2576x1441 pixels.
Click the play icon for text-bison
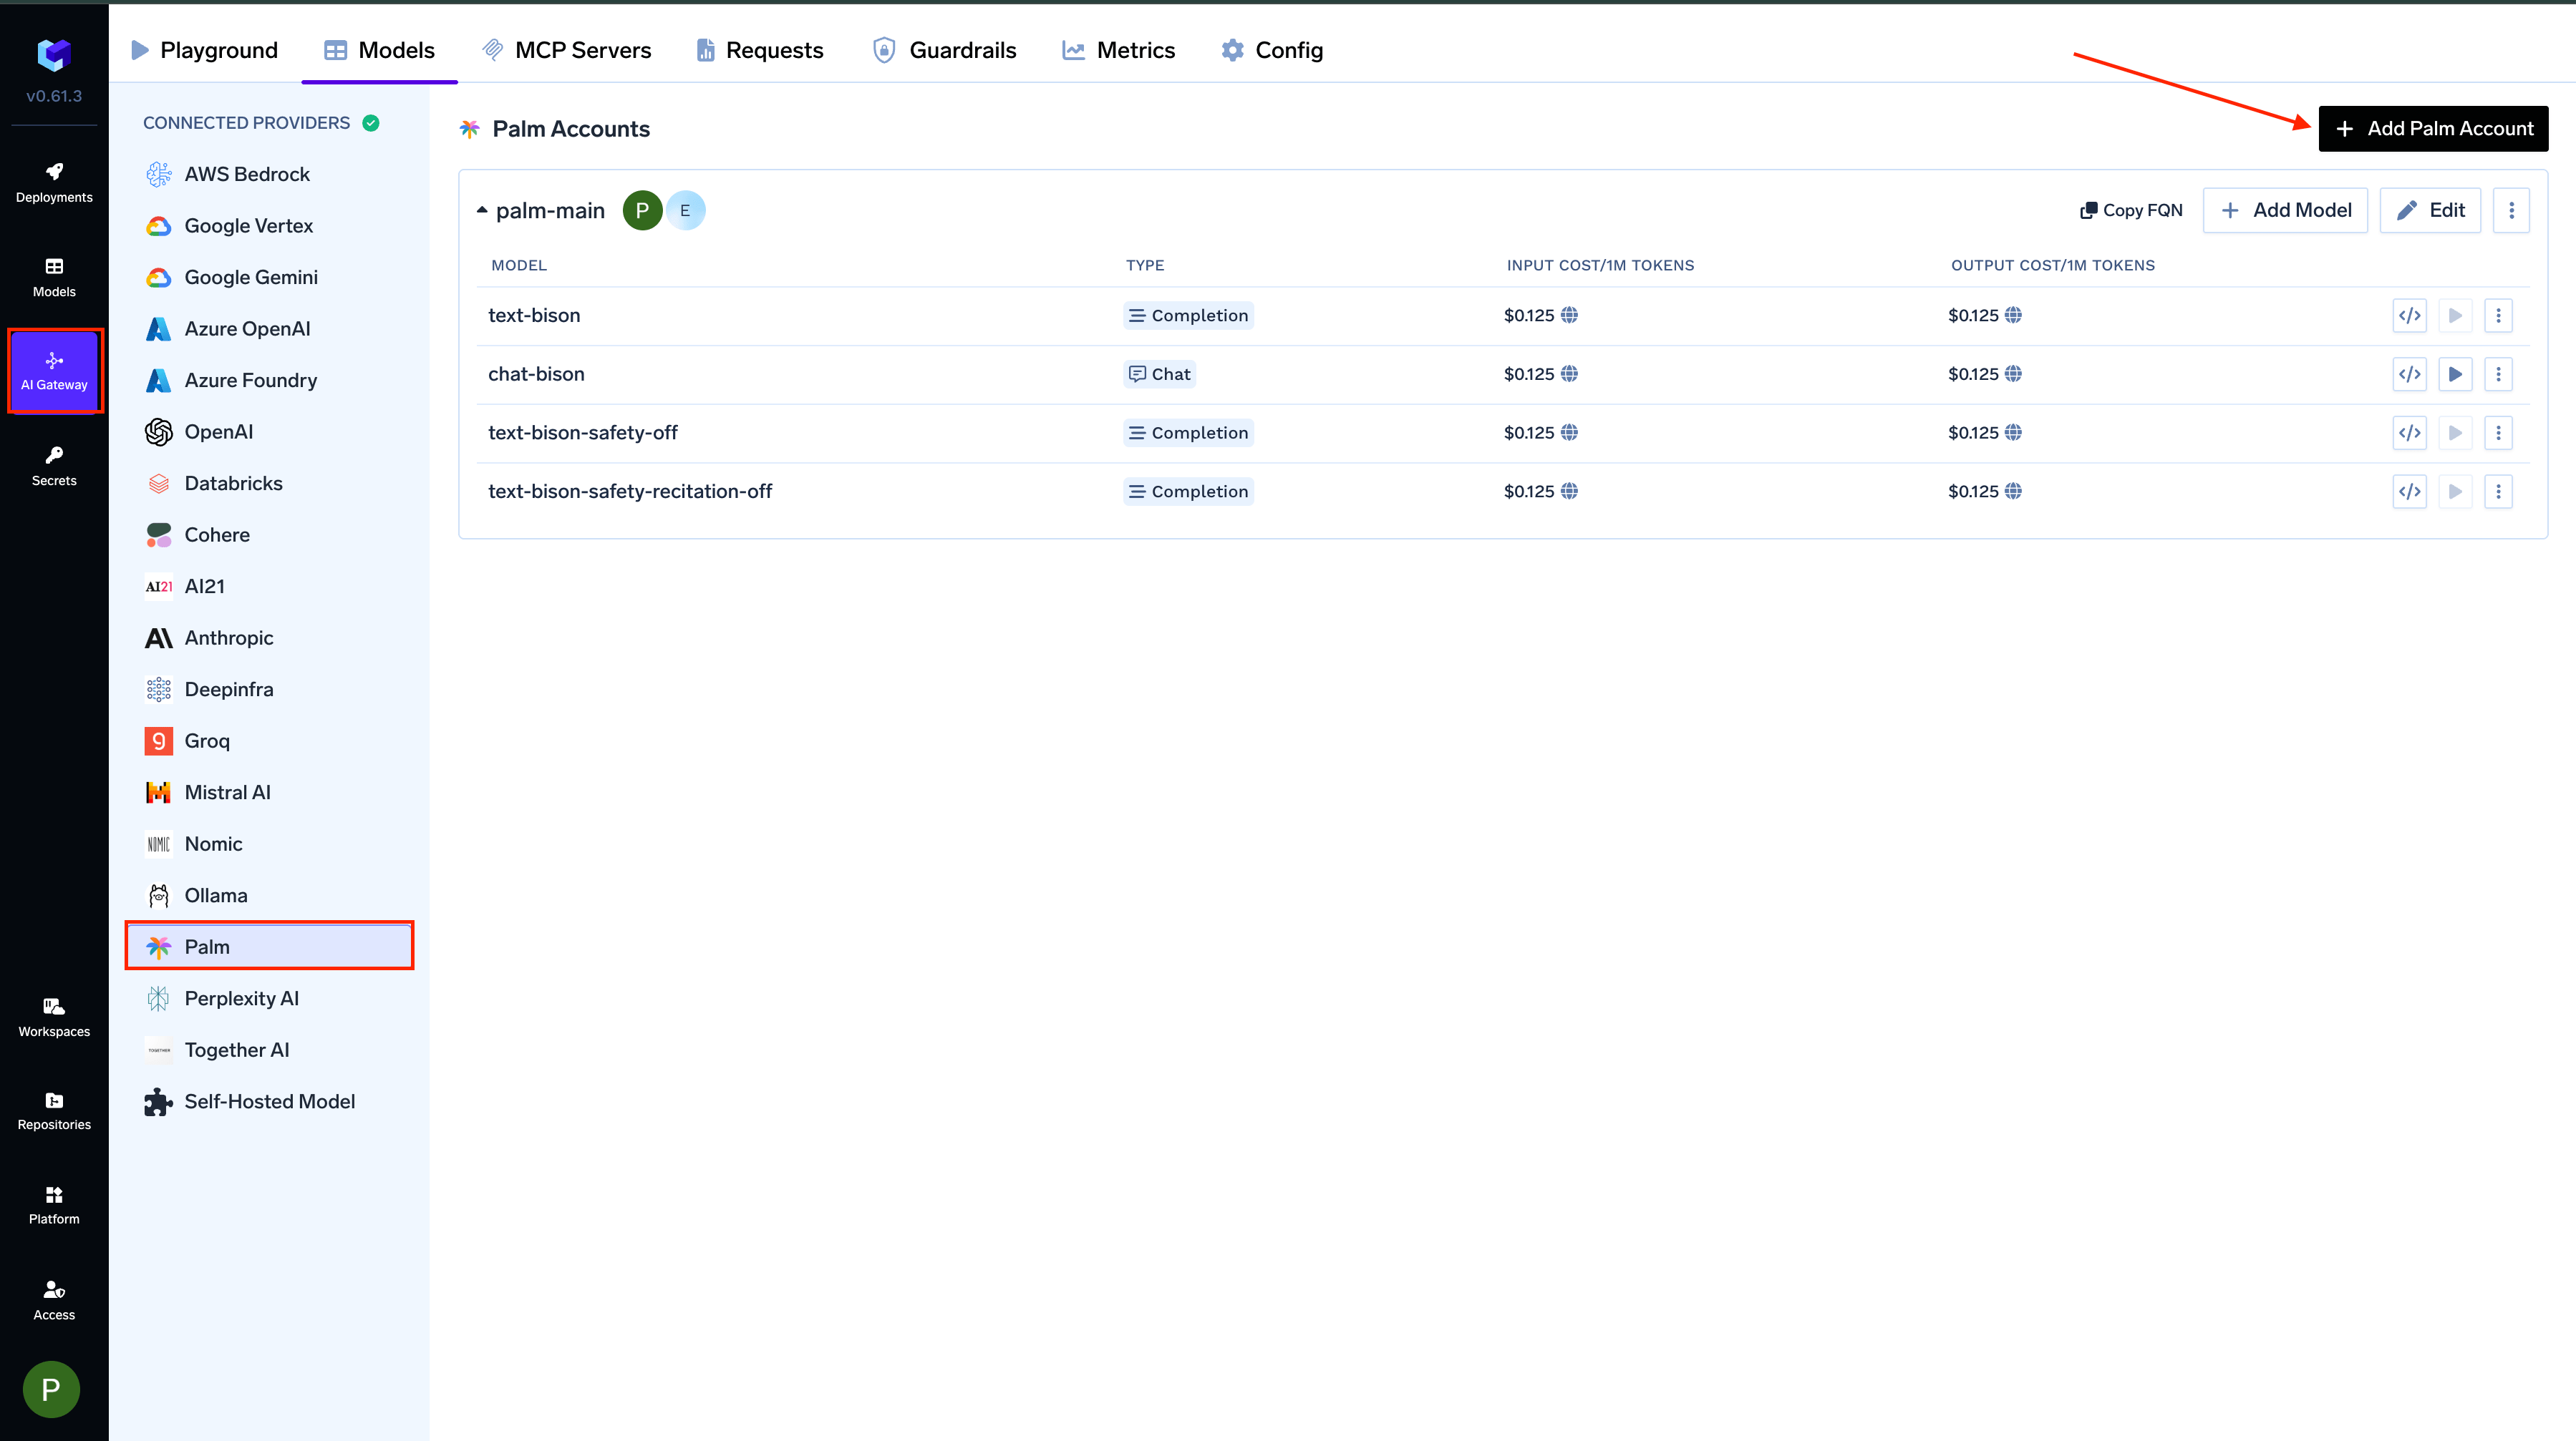[x=2455, y=316]
